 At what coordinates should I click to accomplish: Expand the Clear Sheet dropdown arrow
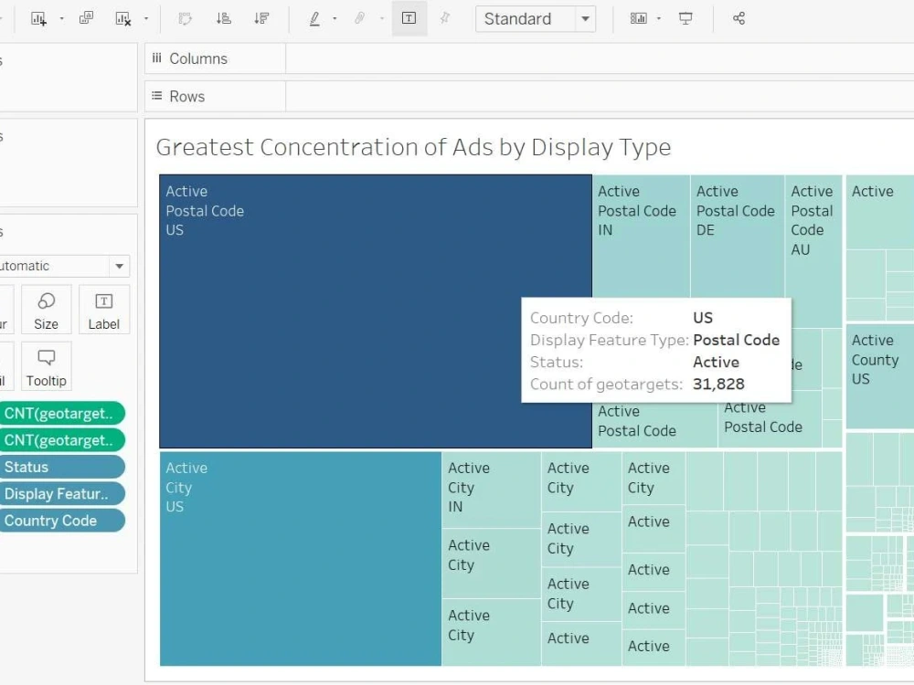point(145,18)
